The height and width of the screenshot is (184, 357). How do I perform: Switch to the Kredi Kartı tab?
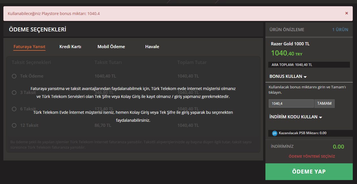(x=70, y=47)
